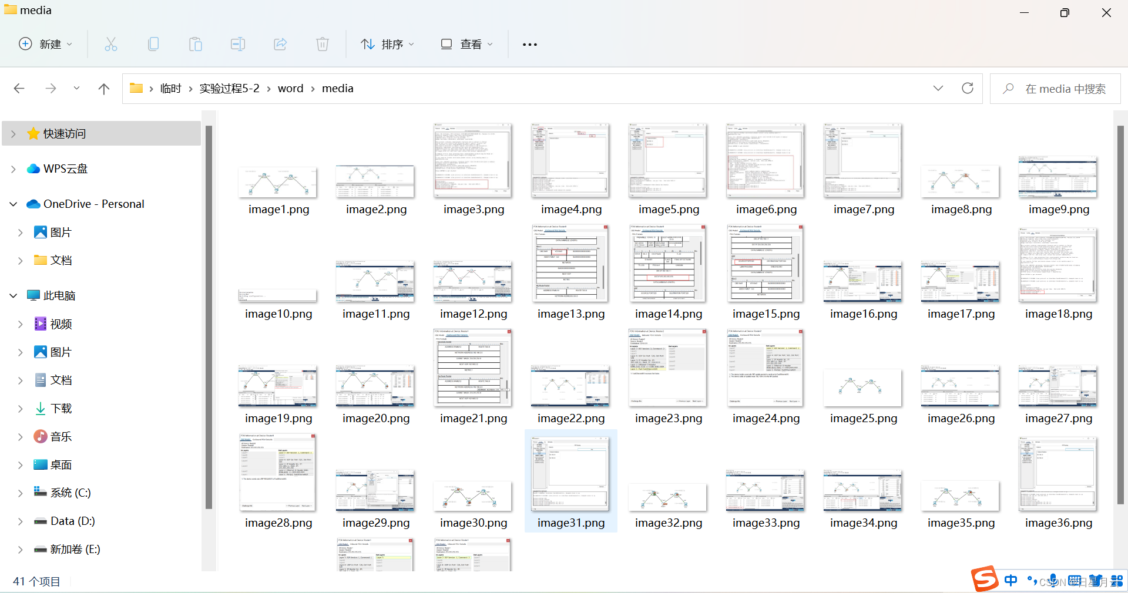The height and width of the screenshot is (593, 1128).
Task: Click 实验过程5-2 in breadcrumb path
Action: (x=229, y=89)
